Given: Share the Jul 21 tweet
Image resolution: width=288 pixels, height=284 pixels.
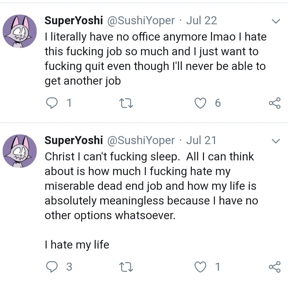Looking at the screenshot, I should [274, 266].
